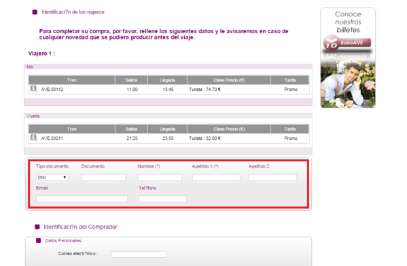The image size is (407, 266).
Task: Click Salida column header in Vuelta table
Action: click(131, 129)
